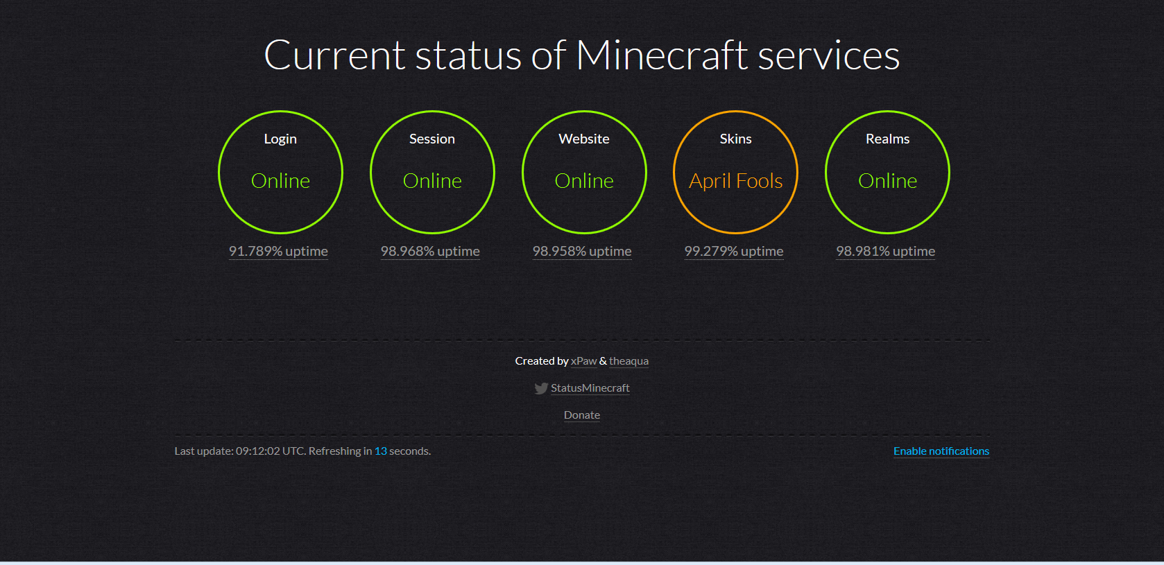Click the Twitter bird icon

tap(541, 389)
